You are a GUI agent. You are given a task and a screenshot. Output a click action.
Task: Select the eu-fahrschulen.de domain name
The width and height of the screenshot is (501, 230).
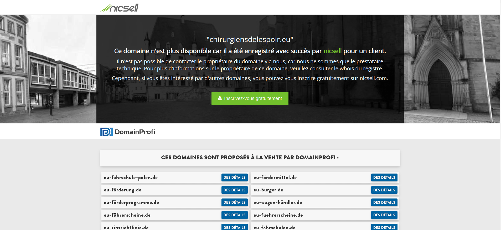(275, 228)
